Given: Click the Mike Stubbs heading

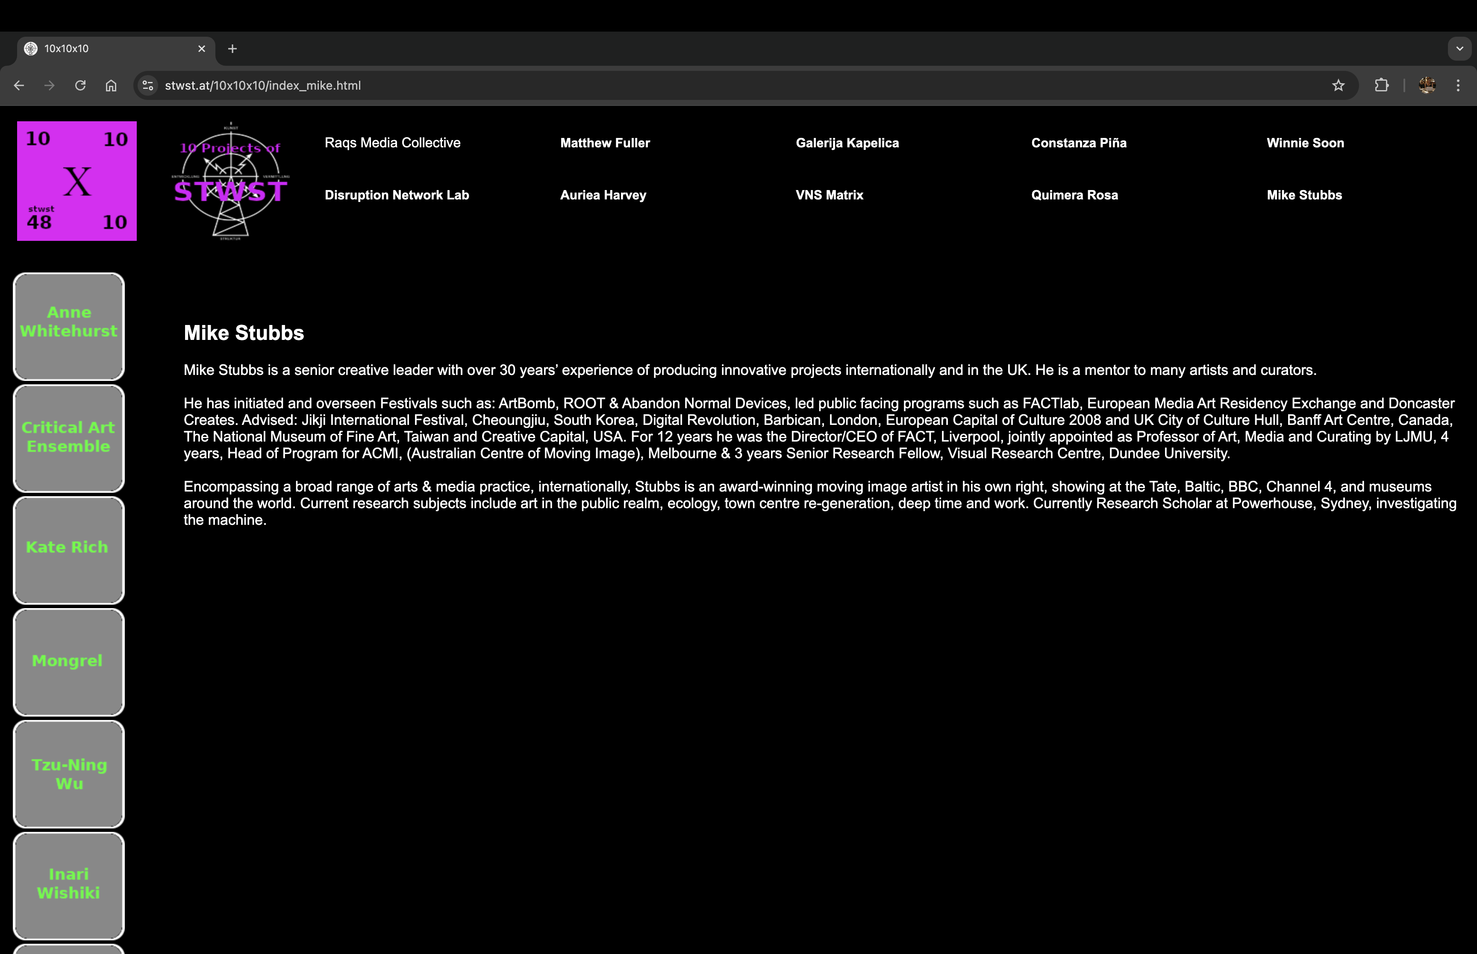Looking at the screenshot, I should (244, 333).
